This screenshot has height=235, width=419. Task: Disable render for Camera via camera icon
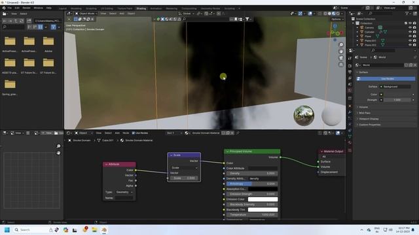coord(414,27)
